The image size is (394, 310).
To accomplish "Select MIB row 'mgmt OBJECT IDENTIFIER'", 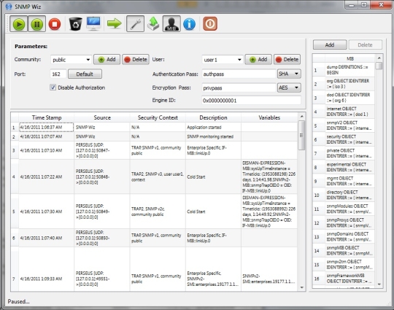I will tap(349, 181).
